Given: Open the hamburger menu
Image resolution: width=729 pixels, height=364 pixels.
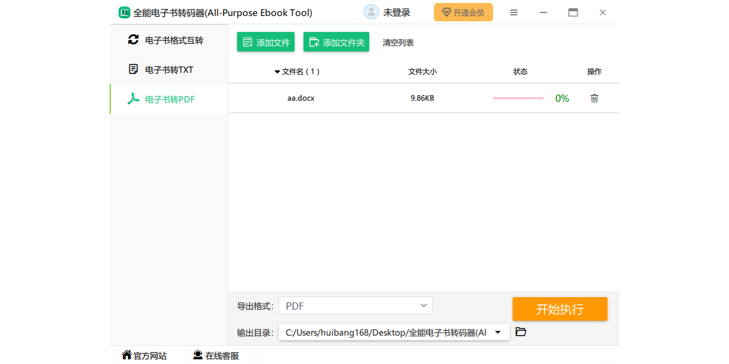Looking at the screenshot, I should coord(513,12).
